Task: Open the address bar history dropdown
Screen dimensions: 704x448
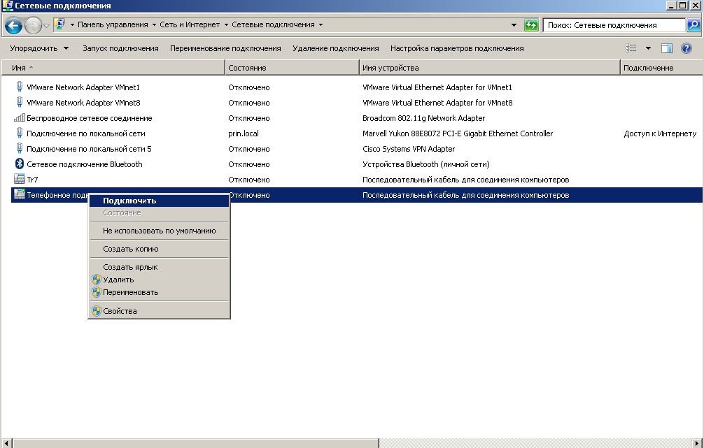Action: click(x=514, y=25)
